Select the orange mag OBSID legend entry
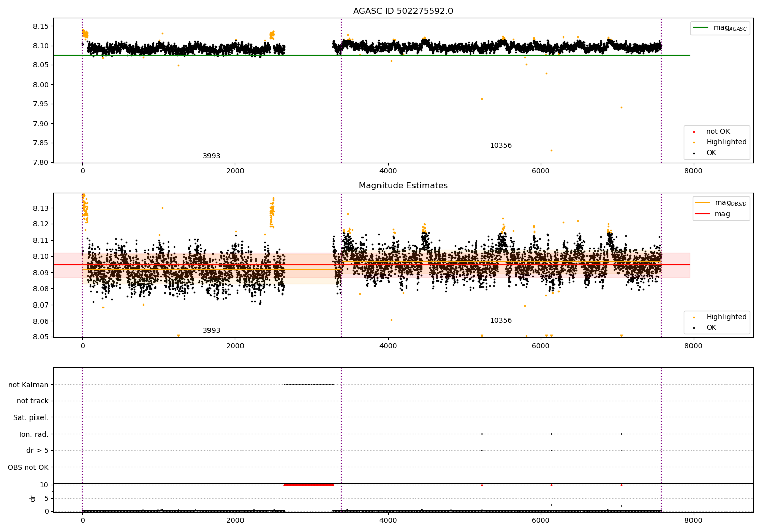Screen dimensions: 761x532 (x=720, y=203)
